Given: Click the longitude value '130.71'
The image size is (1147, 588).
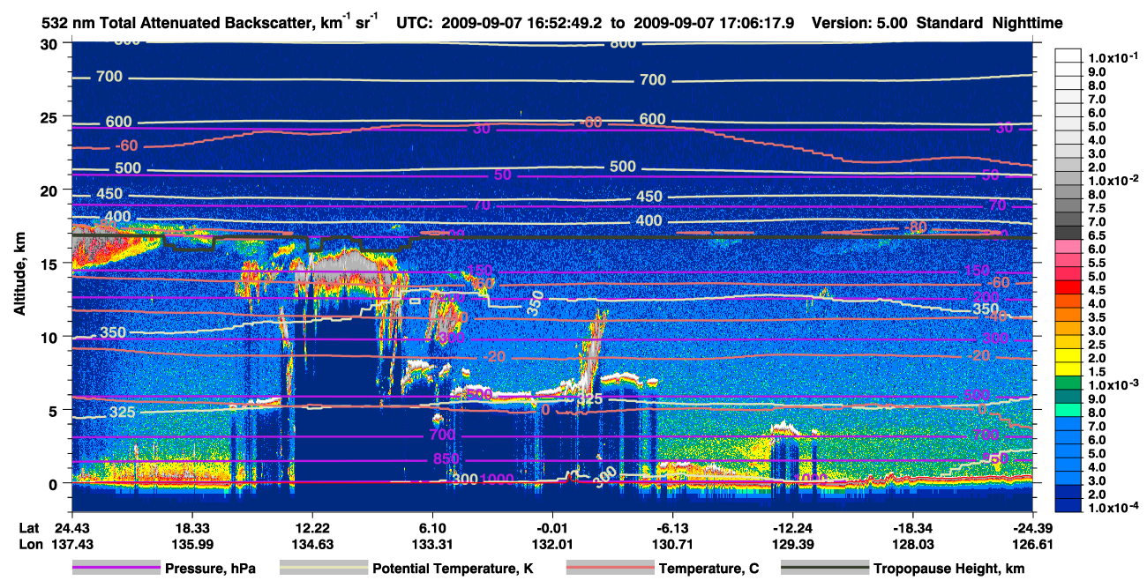Looking at the screenshot, I should (672, 544).
